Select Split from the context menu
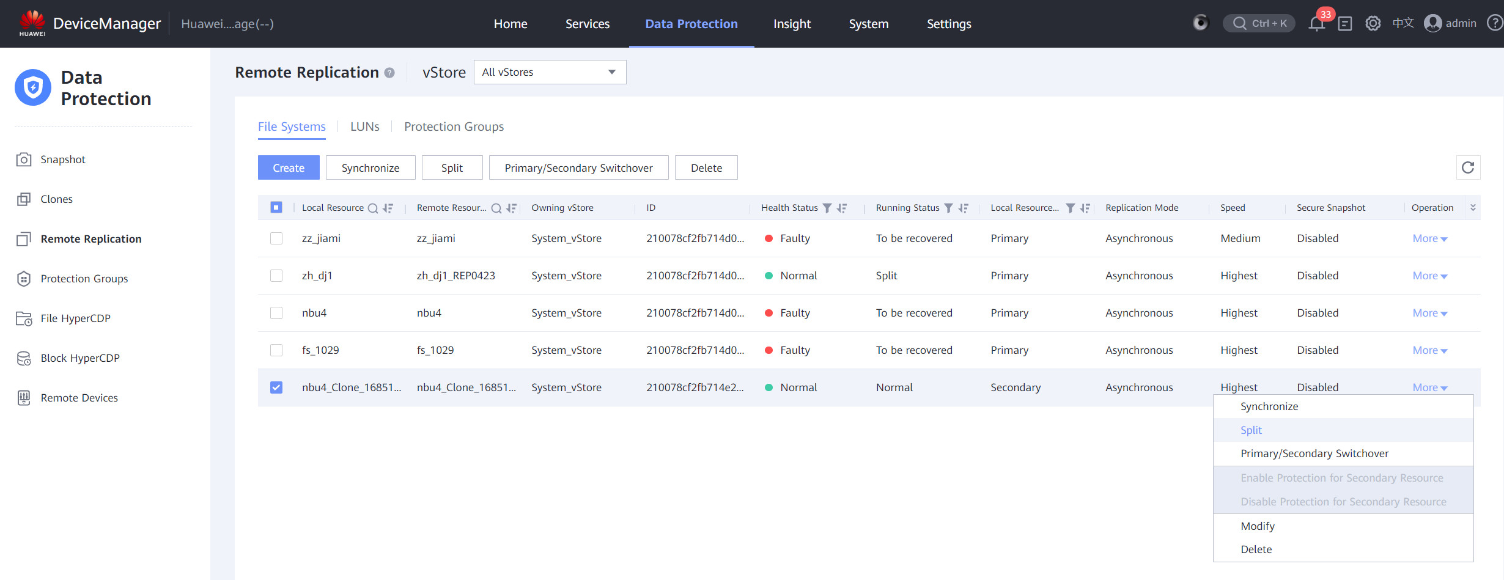Image resolution: width=1504 pixels, height=580 pixels. click(1251, 430)
